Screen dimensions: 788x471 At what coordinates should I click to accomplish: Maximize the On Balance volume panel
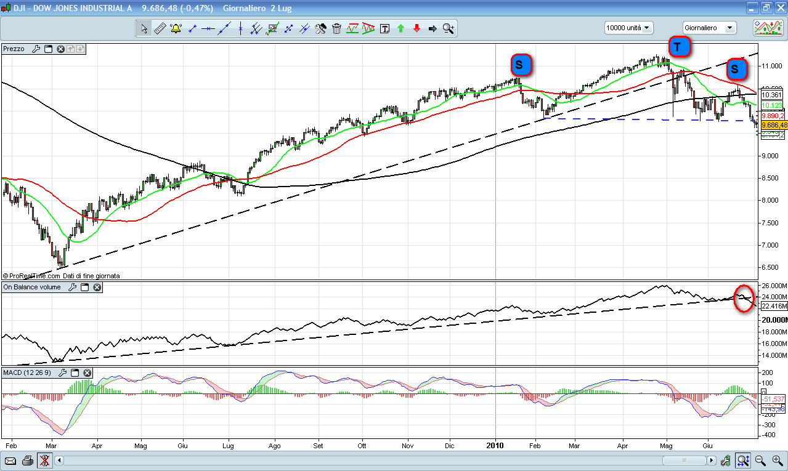click(x=85, y=288)
